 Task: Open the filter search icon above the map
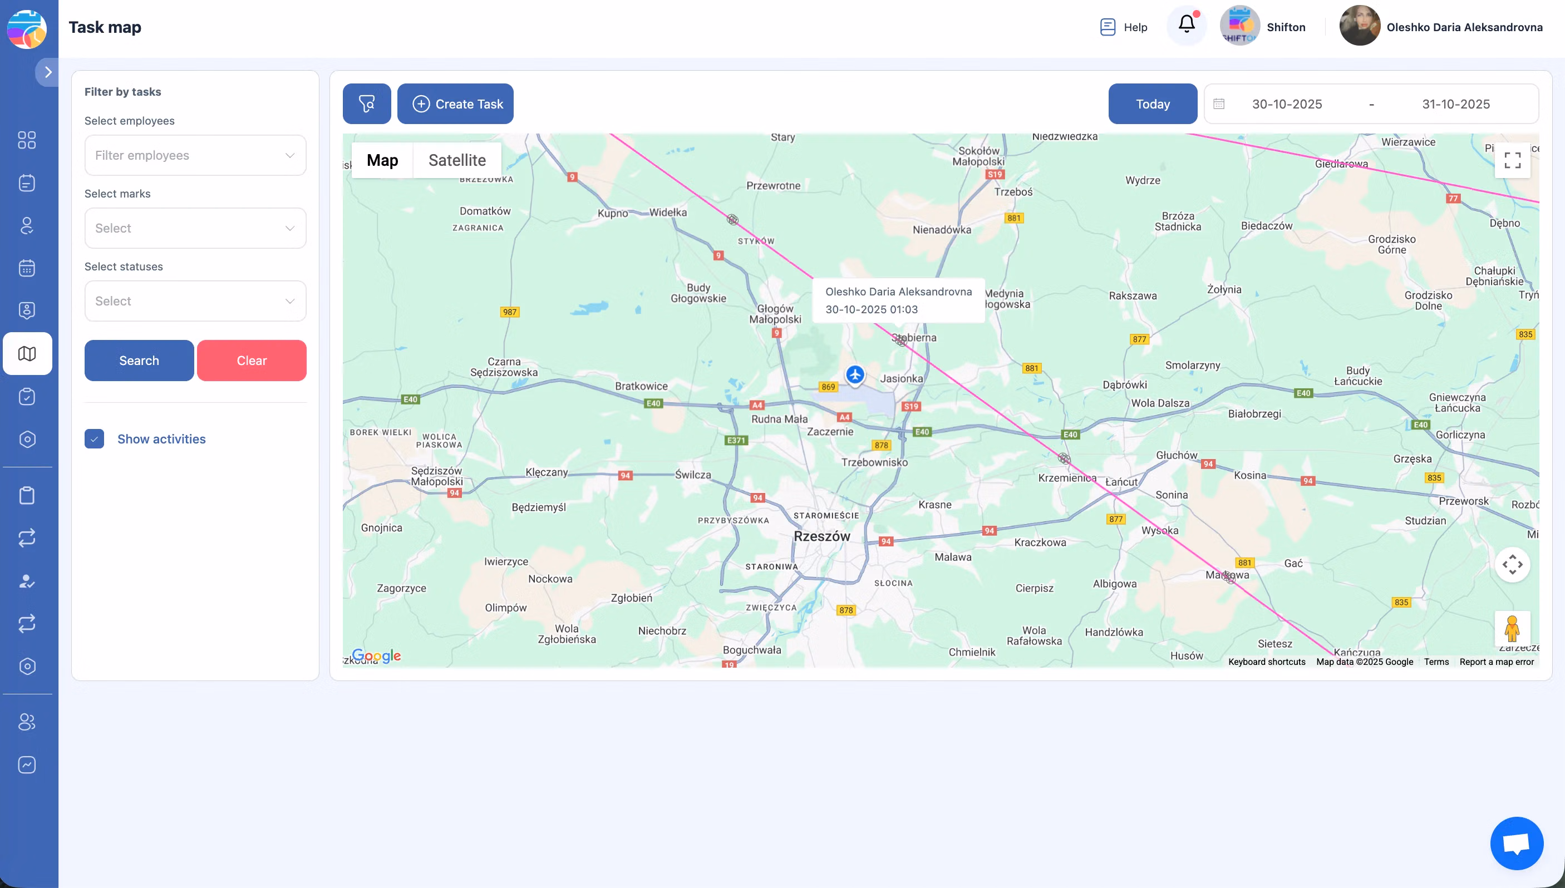(x=367, y=103)
